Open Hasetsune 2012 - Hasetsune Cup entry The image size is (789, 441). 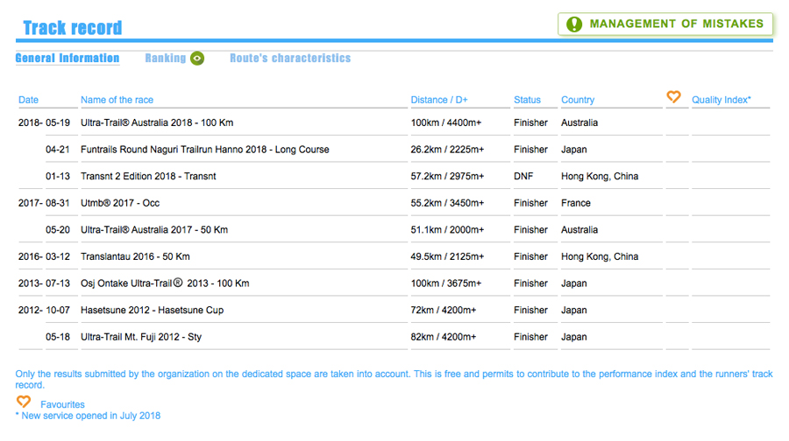153,310
